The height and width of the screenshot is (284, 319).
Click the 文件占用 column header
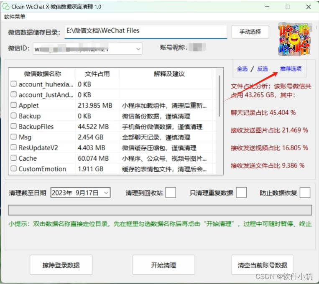tap(97, 74)
